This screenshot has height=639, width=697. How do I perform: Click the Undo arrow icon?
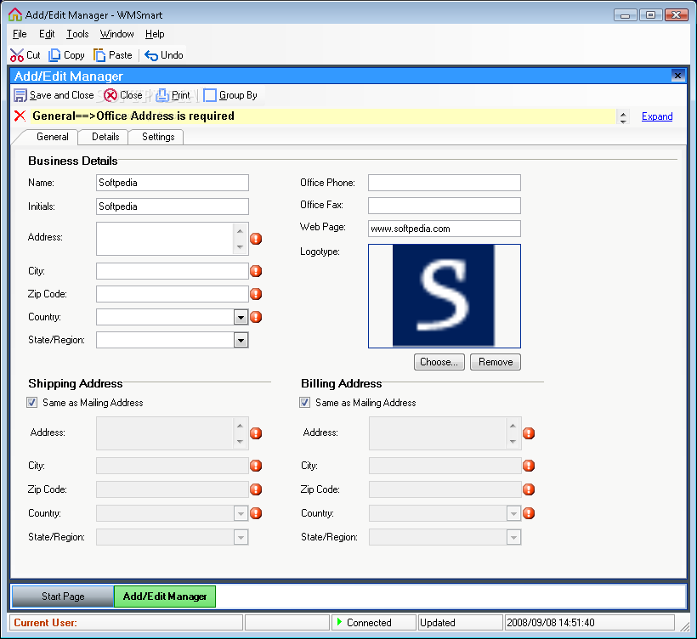tap(151, 55)
